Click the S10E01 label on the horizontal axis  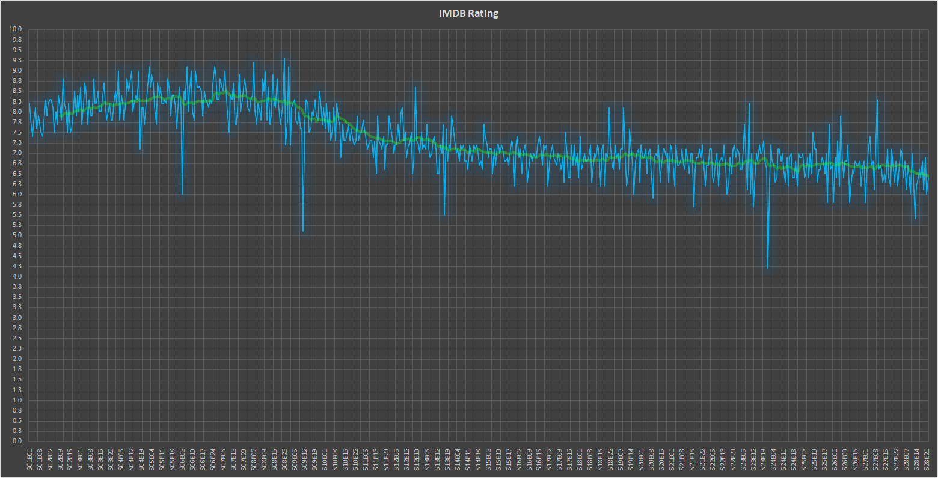pyautogui.click(x=325, y=459)
